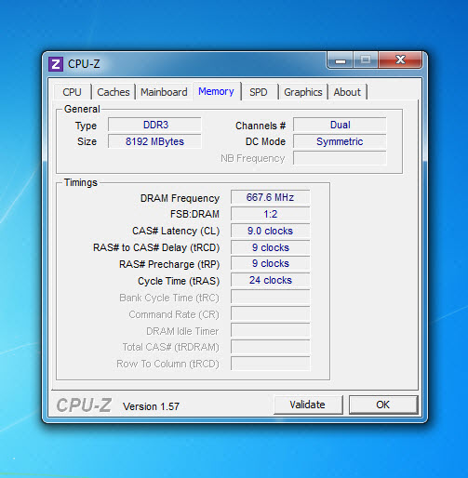Click the Channels # label
This screenshot has height=478, width=468.
[261, 126]
